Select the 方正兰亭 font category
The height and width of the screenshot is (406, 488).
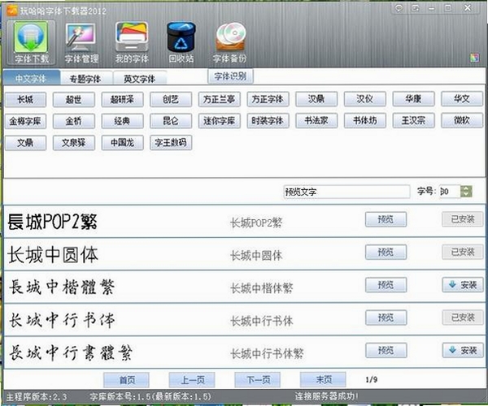219,99
